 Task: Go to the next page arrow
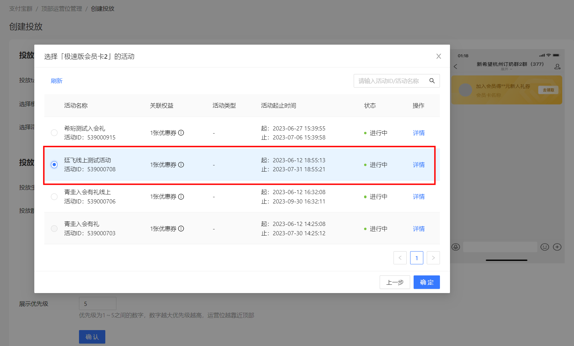(433, 258)
